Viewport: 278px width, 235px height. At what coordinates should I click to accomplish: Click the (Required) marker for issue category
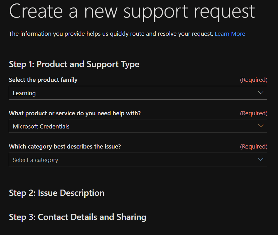(254, 146)
